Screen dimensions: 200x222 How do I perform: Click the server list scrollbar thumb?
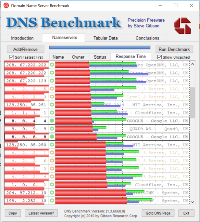click(x=193, y=103)
